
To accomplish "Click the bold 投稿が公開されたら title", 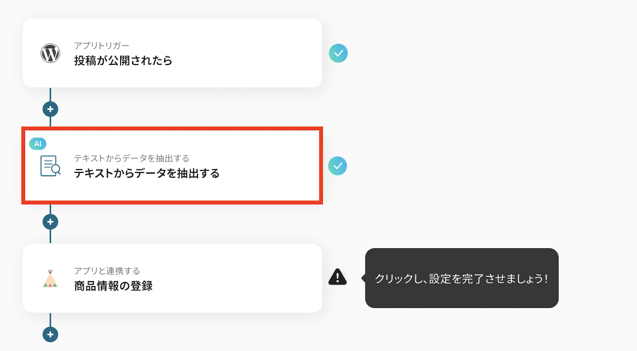I will click(123, 61).
